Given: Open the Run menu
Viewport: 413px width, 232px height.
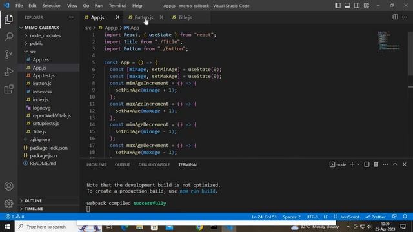Looking at the screenshot, I should pos(99,6).
